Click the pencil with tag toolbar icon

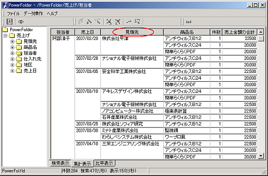89,22
